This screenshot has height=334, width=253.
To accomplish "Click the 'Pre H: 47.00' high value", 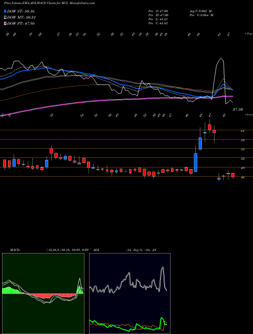I will tap(158, 15).
